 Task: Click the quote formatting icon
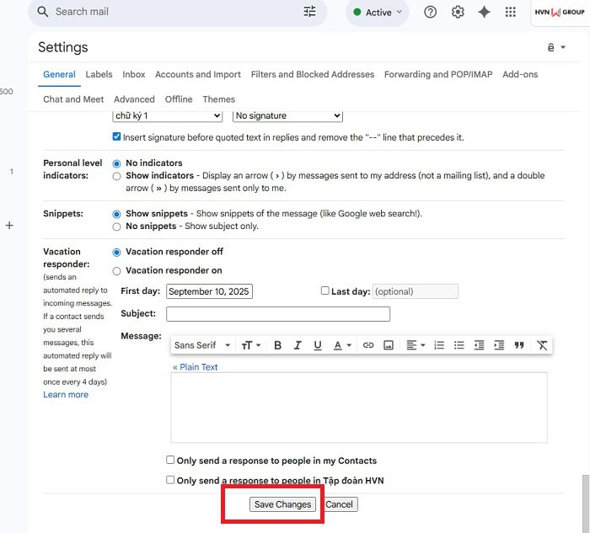click(519, 345)
